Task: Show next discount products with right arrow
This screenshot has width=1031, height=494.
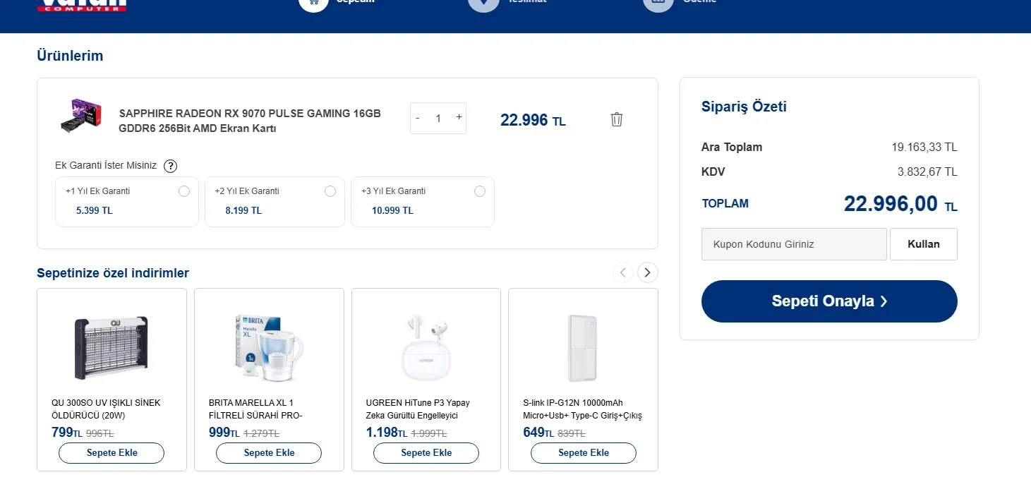Action: tap(648, 272)
